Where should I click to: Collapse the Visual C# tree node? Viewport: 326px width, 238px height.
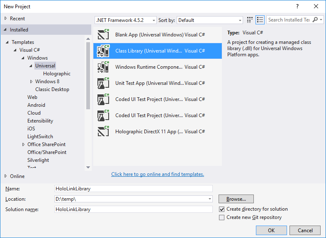point(15,50)
